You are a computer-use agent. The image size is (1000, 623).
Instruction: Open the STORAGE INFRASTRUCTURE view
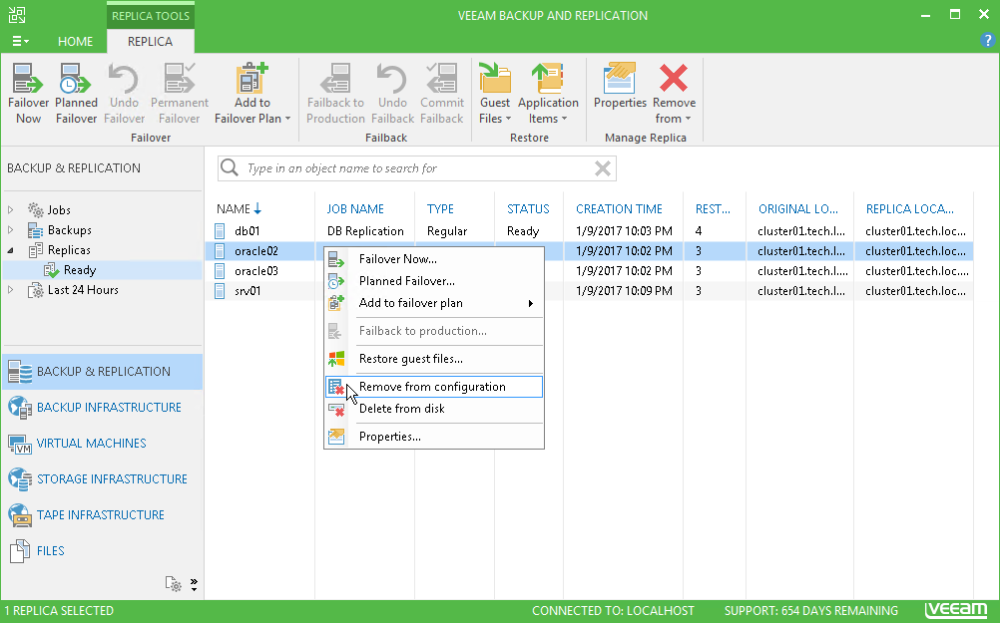tap(103, 479)
